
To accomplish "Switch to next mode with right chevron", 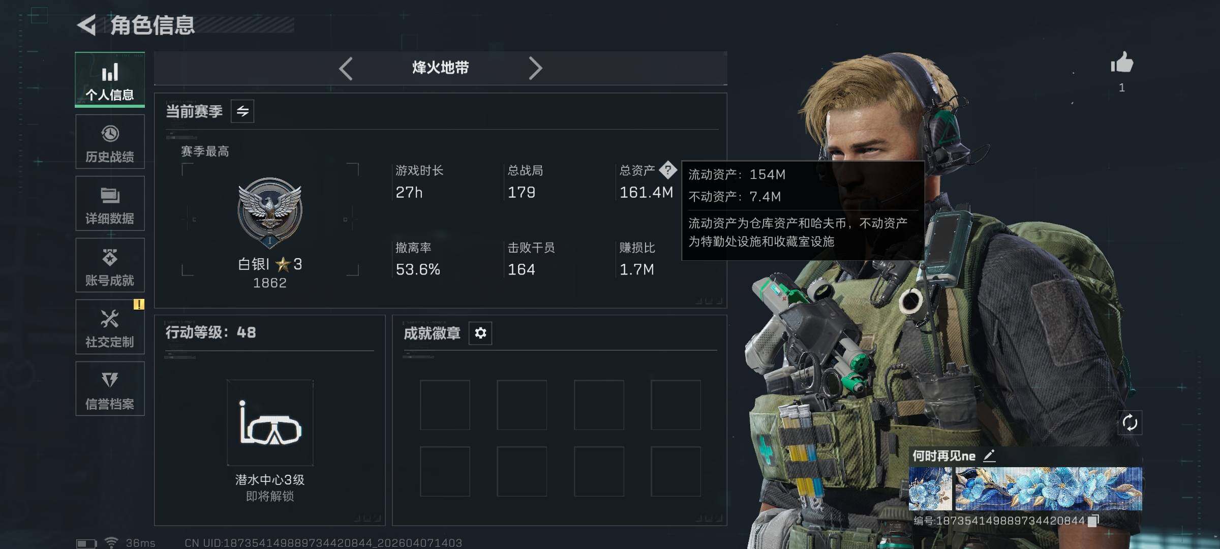I will [x=535, y=68].
